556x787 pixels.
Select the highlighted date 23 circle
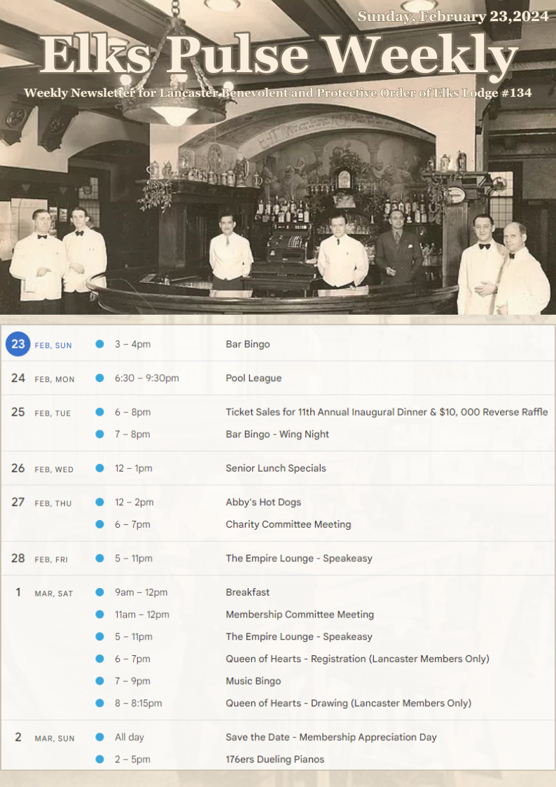(18, 344)
